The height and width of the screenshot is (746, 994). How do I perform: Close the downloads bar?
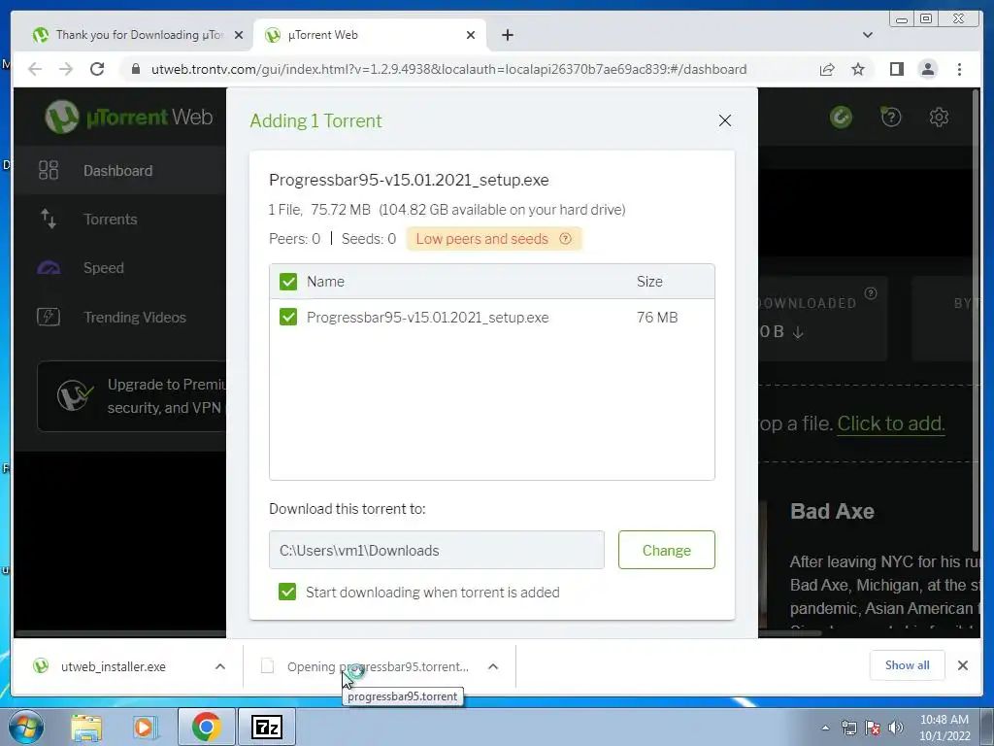(962, 664)
